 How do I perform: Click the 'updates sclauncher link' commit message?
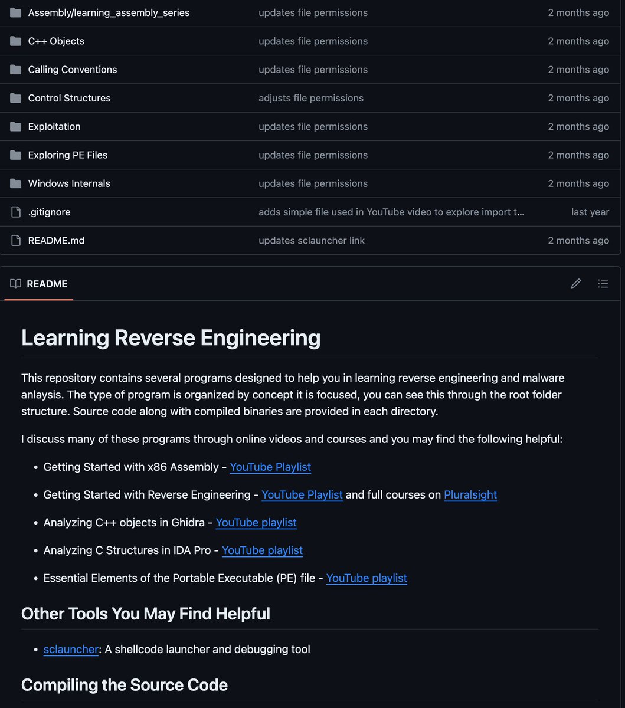click(x=312, y=240)
